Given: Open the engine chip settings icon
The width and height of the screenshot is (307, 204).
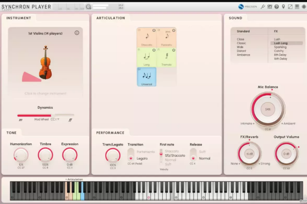Looking at the screenshot, I should [x=304, y=7].
